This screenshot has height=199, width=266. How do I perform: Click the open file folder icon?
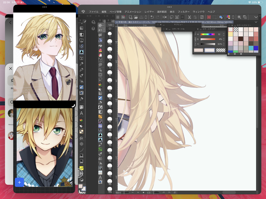click(136, 17)
